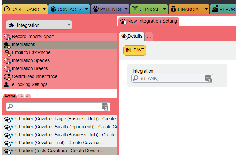
Task: Click keypad icon in the list search box
Action: click(x=105, y=107)
